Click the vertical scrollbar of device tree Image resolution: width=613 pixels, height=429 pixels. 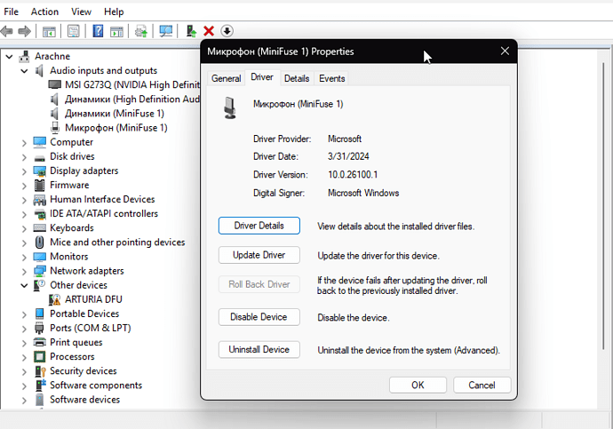coord(603,203)
